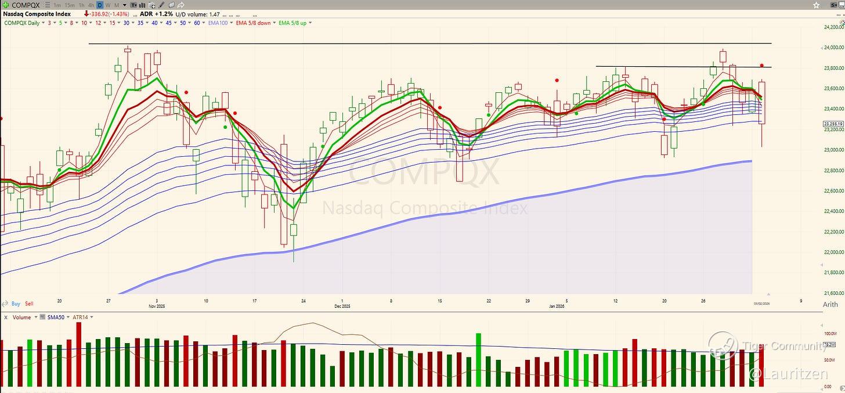Click the star favorite icon
The width and height of the screenshot is (845, 393).
(816, 5)
